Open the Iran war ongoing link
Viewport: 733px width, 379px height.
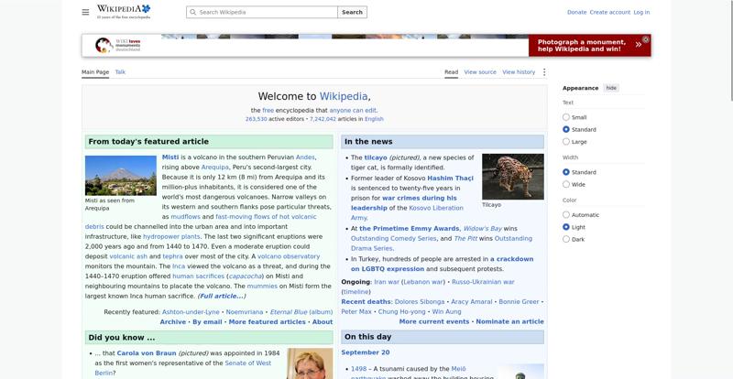[387, 282]
